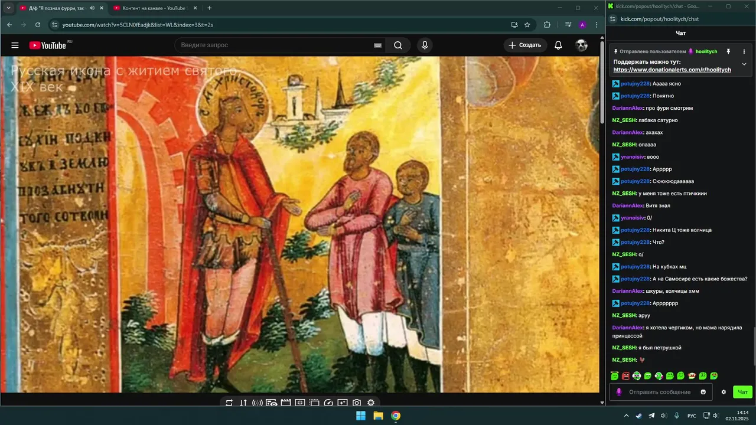Open the donationalerts.com link in pinned message
This screenshot has width=756, height=425.
672,70
